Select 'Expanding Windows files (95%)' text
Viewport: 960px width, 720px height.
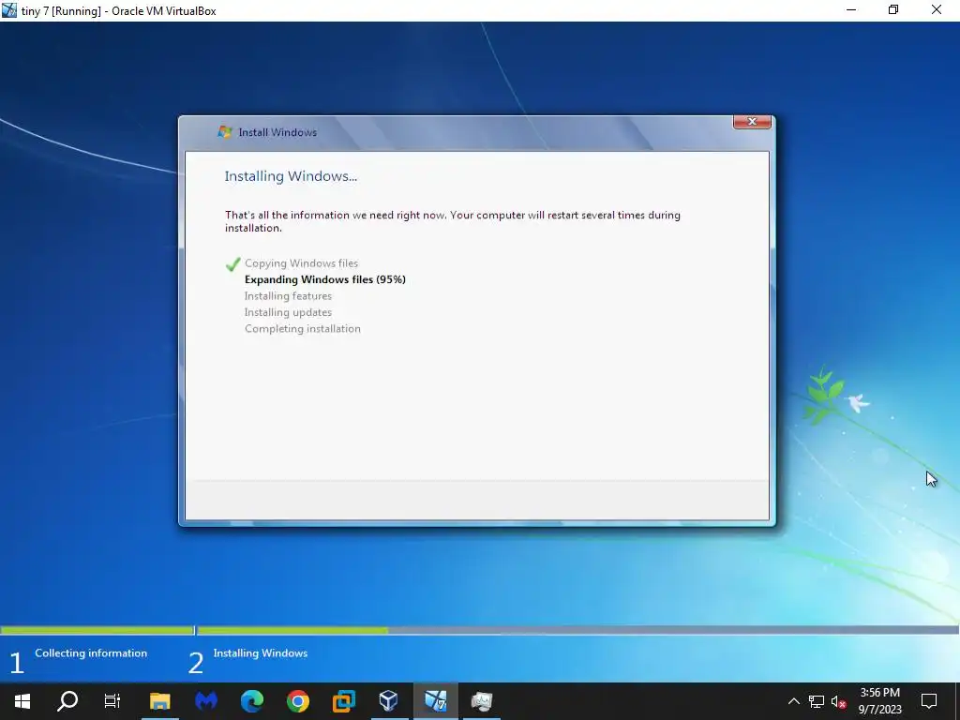(x=325, y=279)
